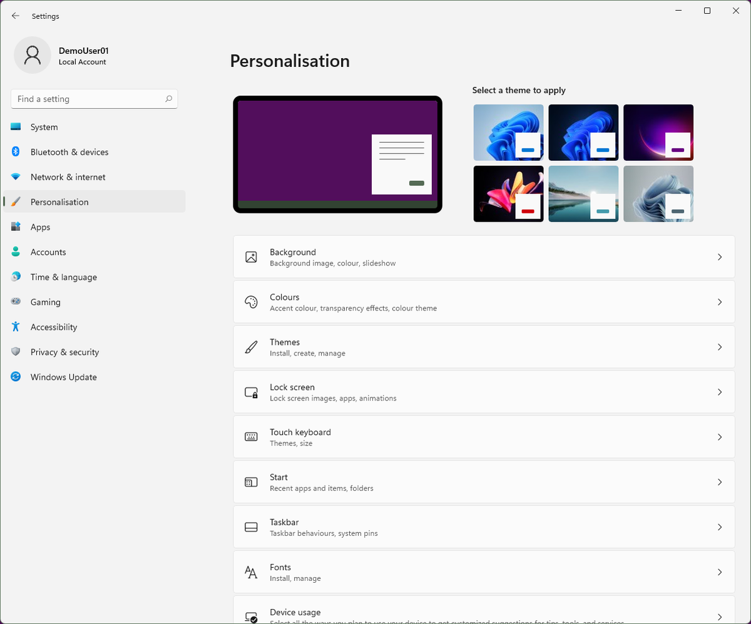This screenshot has width=751, height=624.
Task: Click the Themes brush icon
Action: tap(251, 347)
